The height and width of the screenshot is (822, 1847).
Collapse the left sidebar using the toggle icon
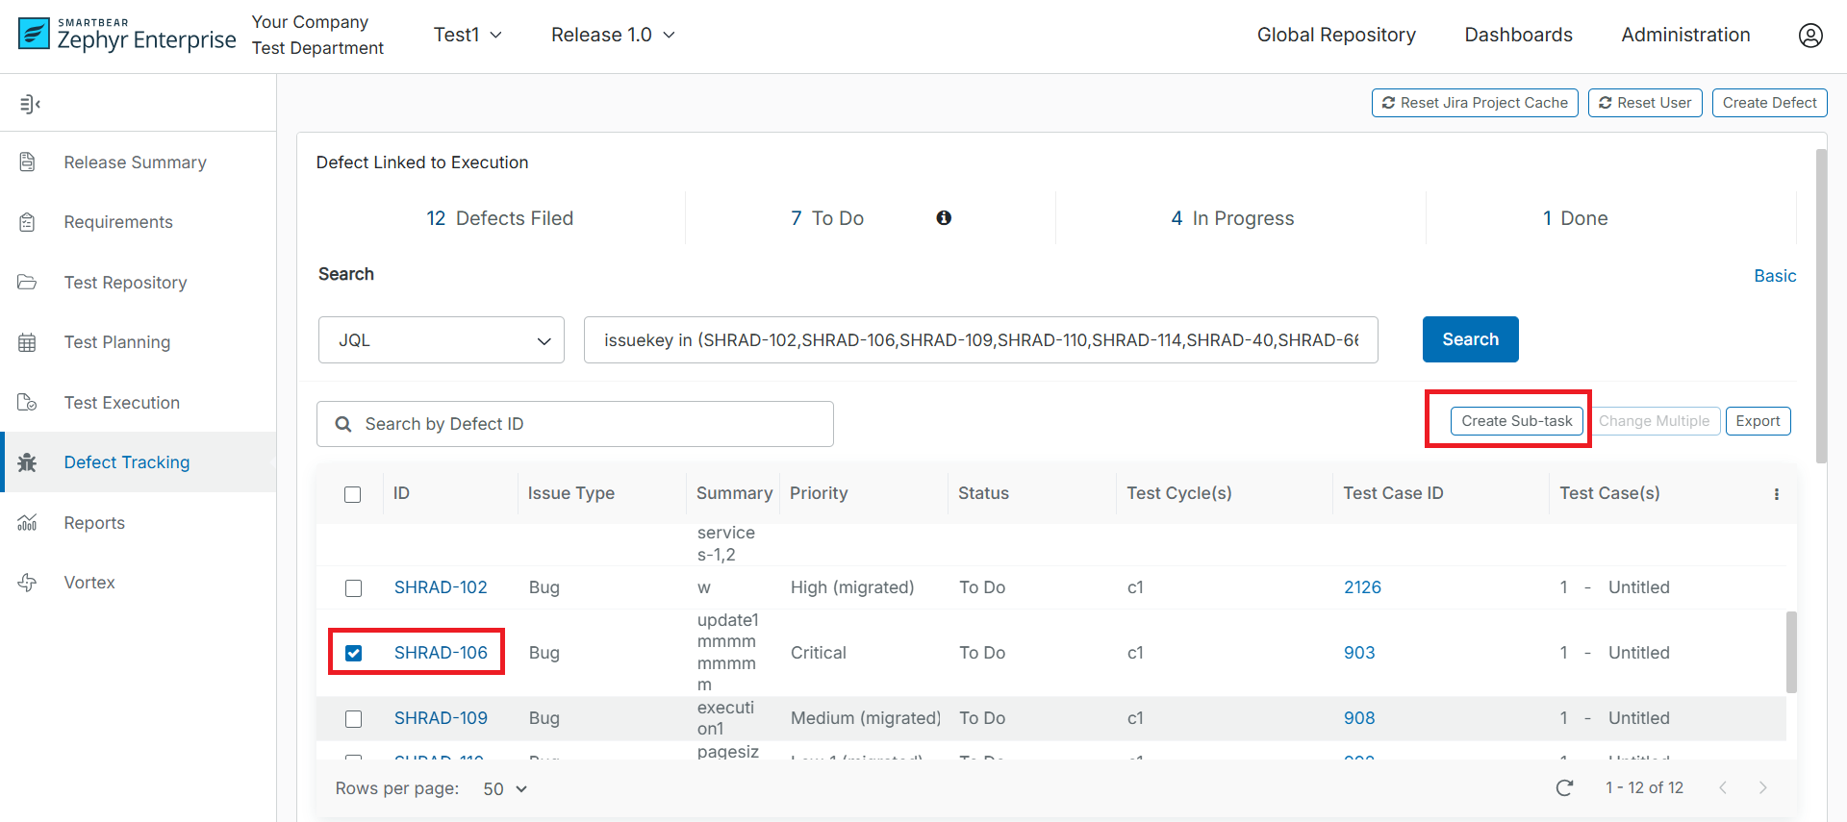(30, 104)
